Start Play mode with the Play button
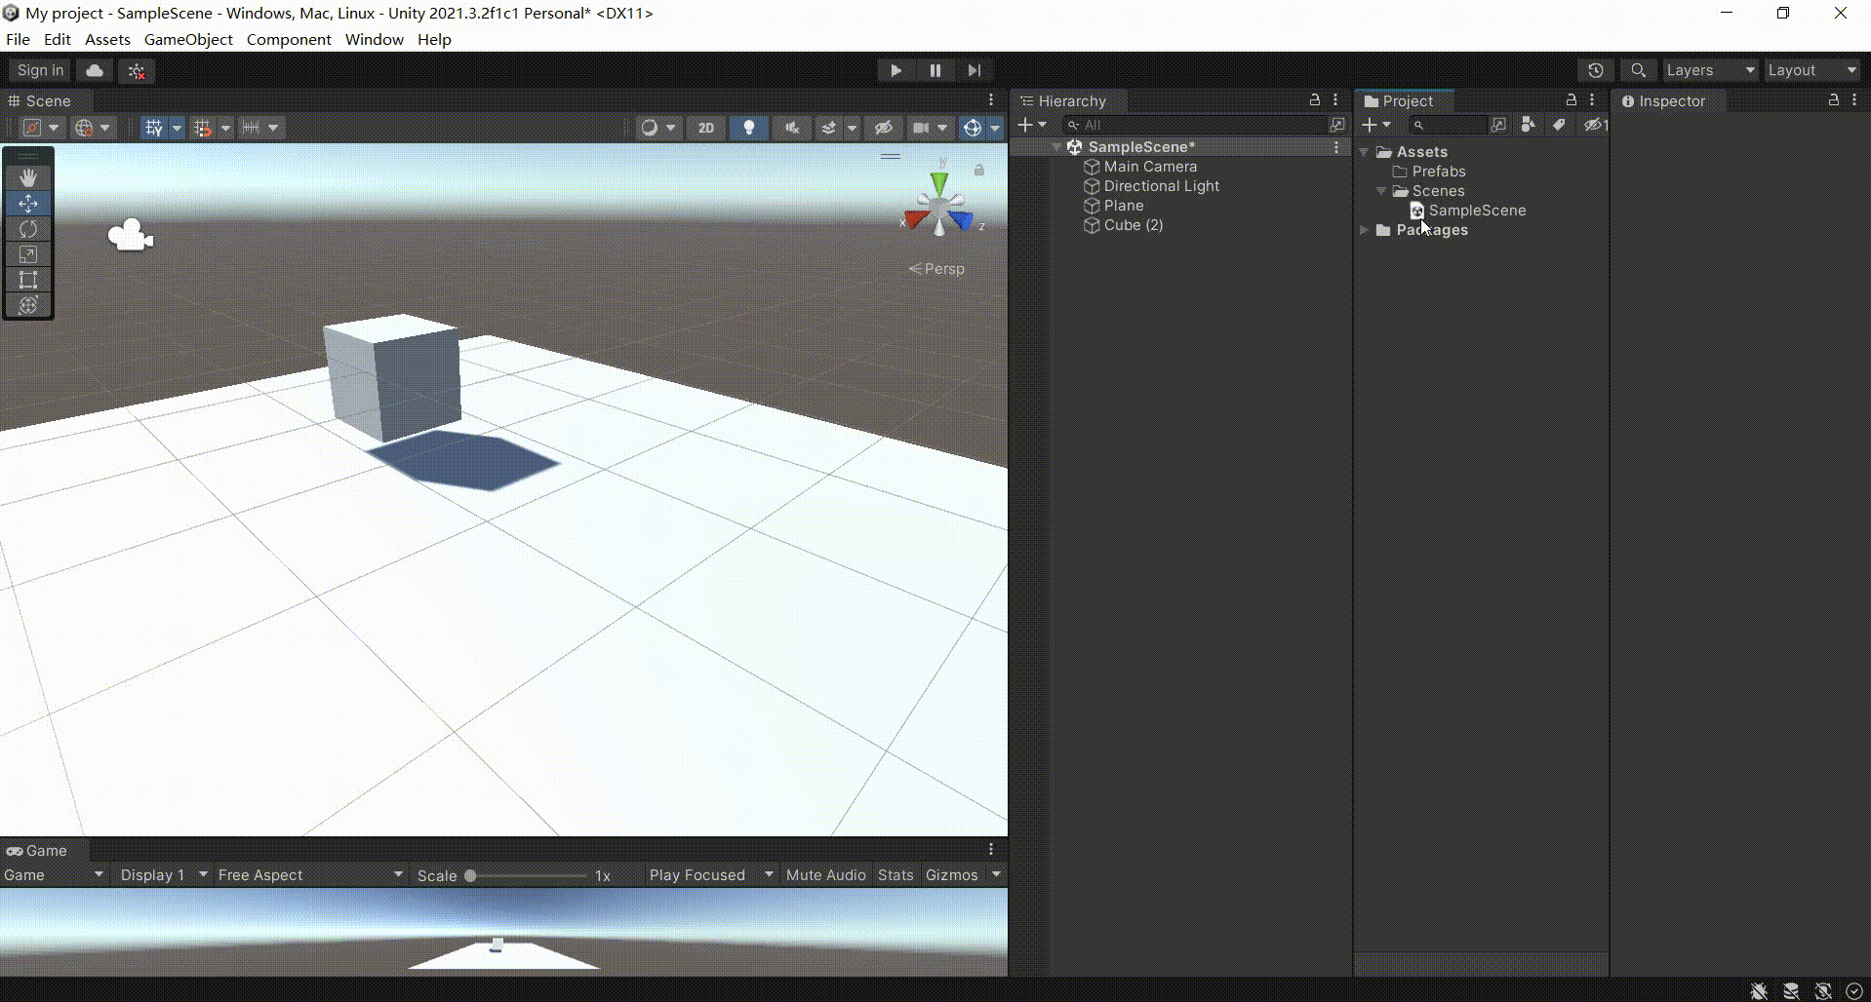 (x=896, y=70)
